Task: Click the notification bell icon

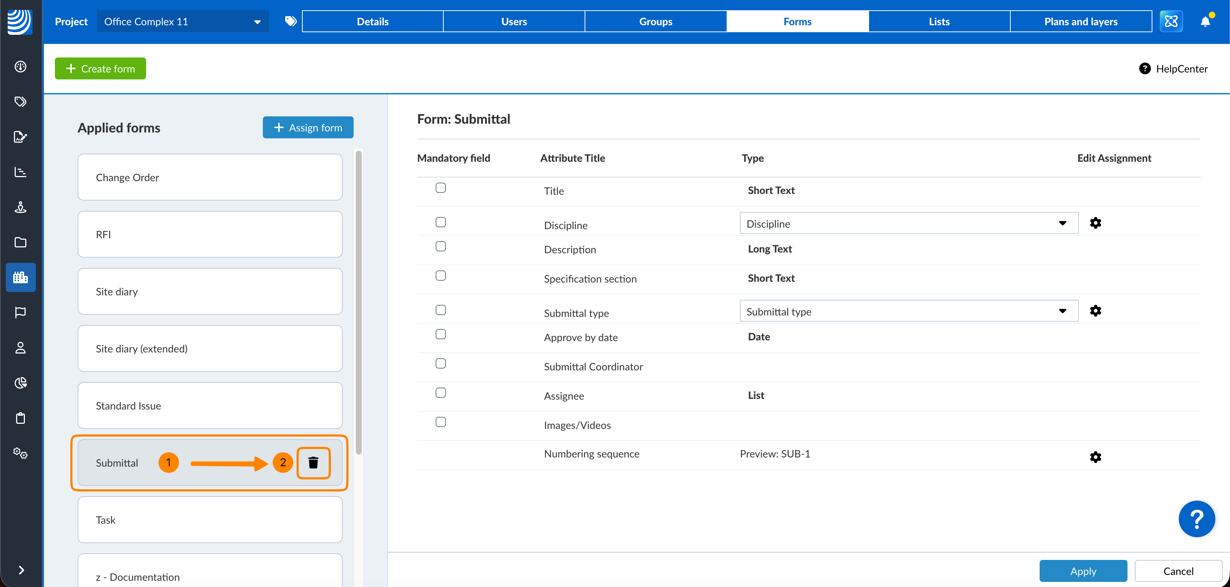Action: 1205,22
